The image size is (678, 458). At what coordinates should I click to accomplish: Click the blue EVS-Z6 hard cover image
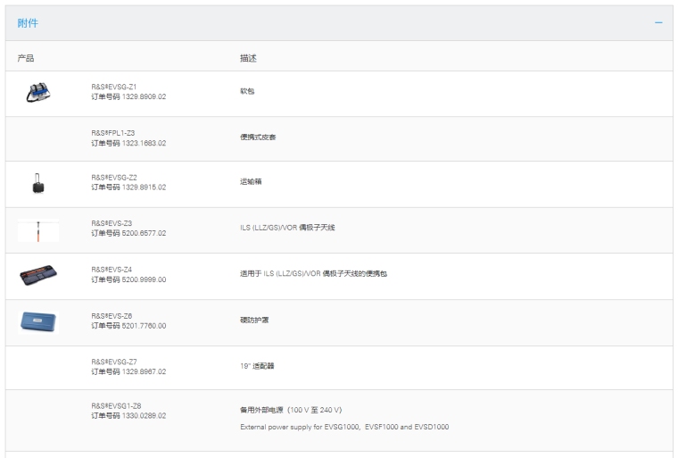pos(38,321)
